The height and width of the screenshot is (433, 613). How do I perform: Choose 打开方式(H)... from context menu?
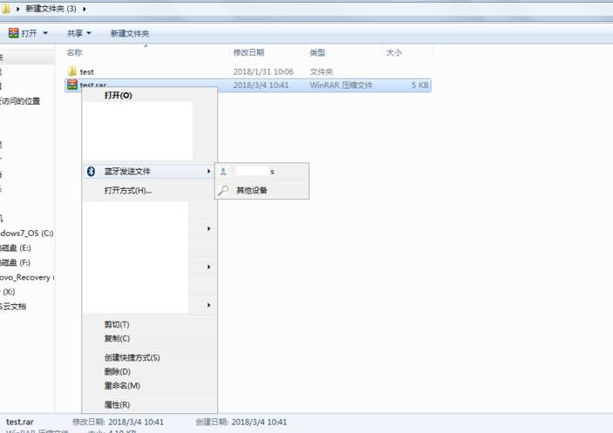[x=127, y=190]
